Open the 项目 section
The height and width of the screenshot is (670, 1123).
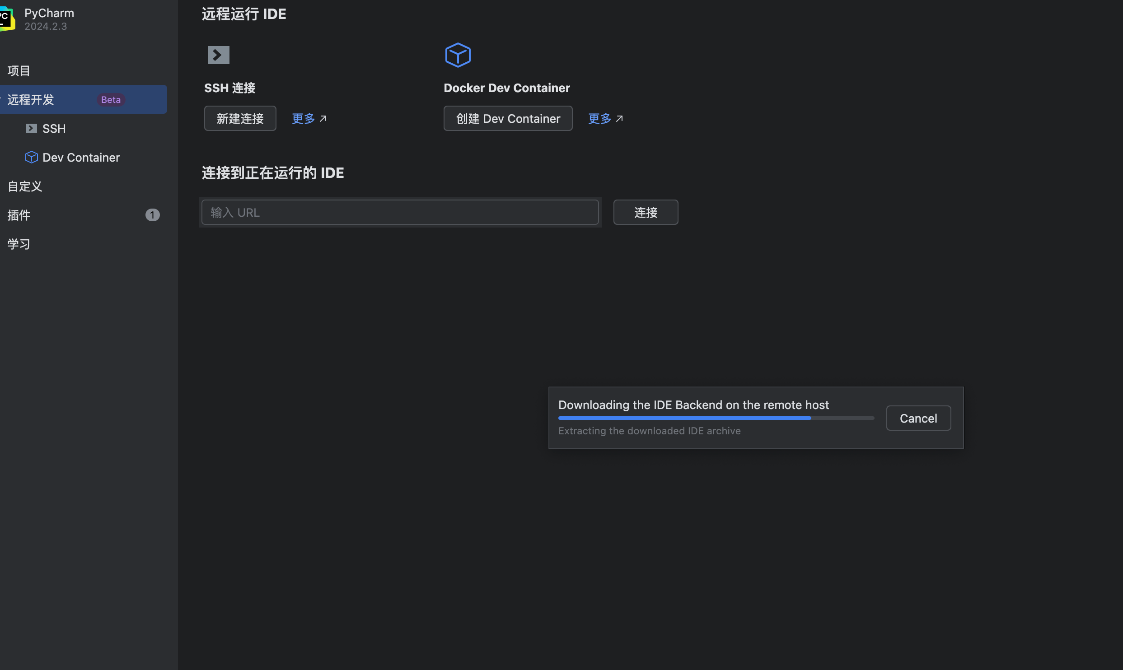click(x=19, y=71)
